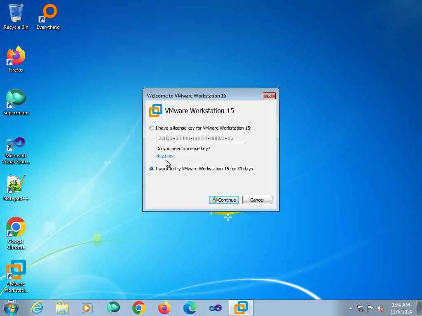
Task: Select the VMware Workstation desktop shortcut
Action: coord(16,276)
